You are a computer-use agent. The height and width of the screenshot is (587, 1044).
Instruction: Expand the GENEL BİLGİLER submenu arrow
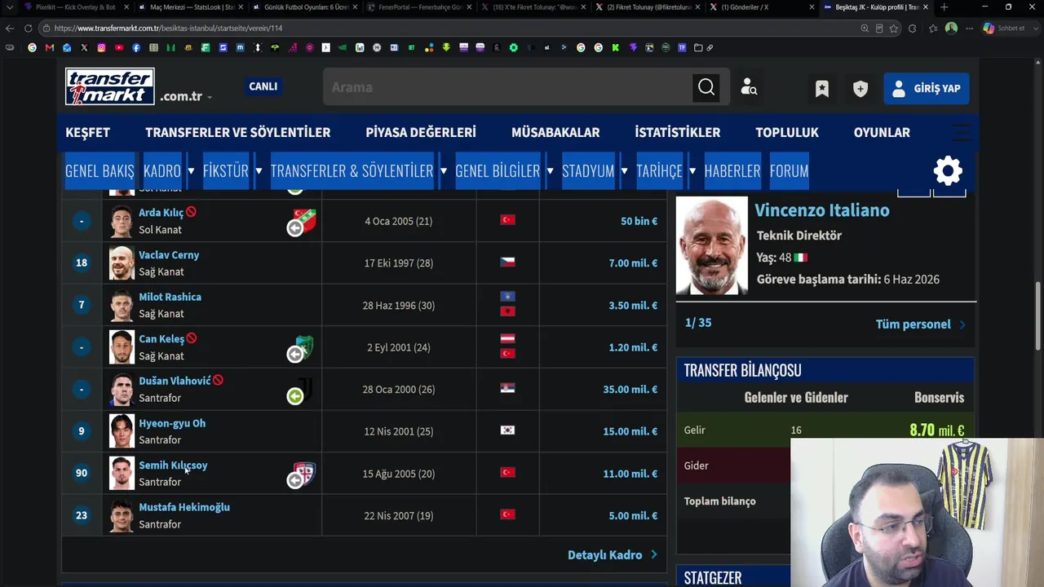(550, 171)
